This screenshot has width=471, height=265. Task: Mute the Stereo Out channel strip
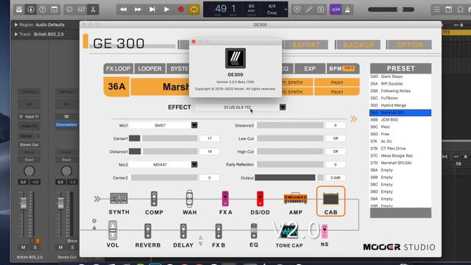click(x=60, y=247)
